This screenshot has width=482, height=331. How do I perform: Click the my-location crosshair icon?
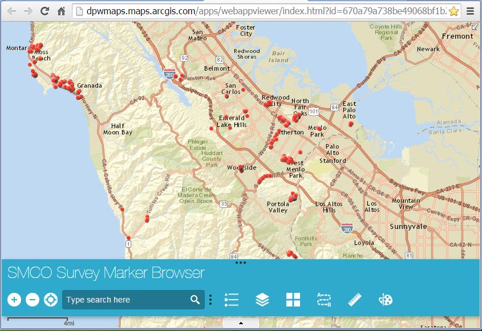click(x=50, y=299)
